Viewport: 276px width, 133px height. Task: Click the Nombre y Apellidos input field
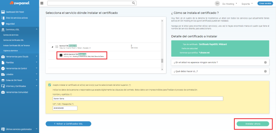click(x=138, y=99)
